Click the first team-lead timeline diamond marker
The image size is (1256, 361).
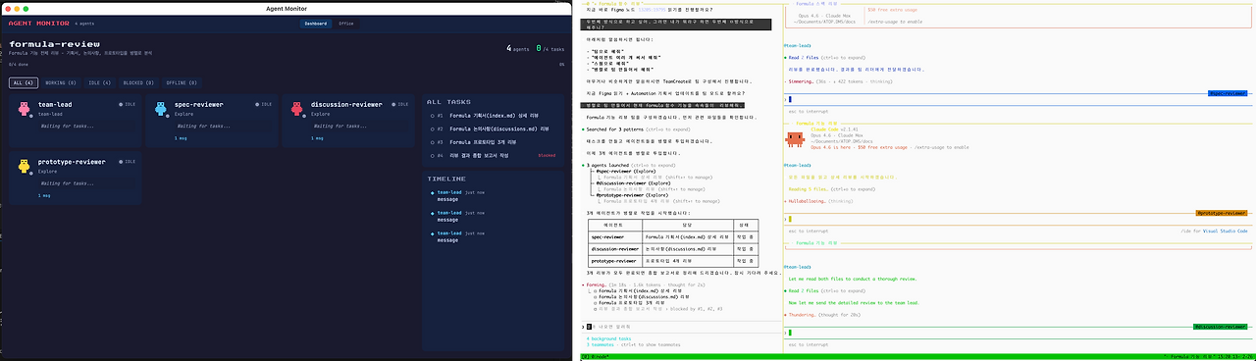432,192
